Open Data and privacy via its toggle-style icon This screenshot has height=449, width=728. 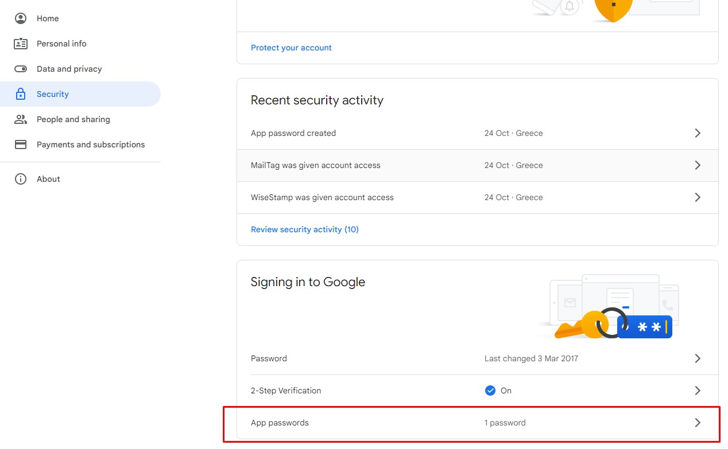(x=21, y=68)
